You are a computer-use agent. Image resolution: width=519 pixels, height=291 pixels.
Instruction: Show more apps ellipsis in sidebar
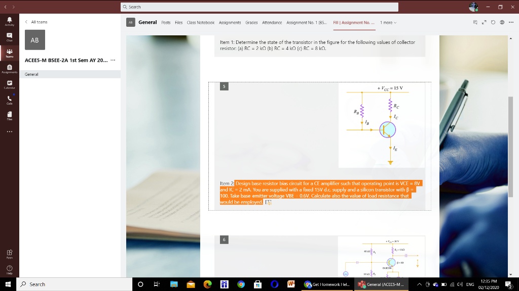click(9, 132)
